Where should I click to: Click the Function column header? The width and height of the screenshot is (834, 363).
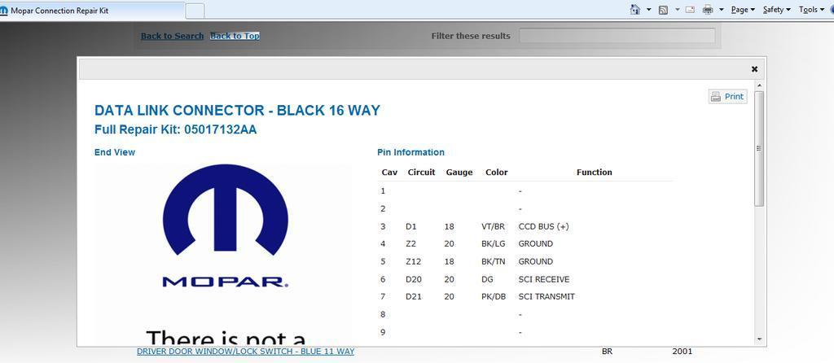point(594,173)
